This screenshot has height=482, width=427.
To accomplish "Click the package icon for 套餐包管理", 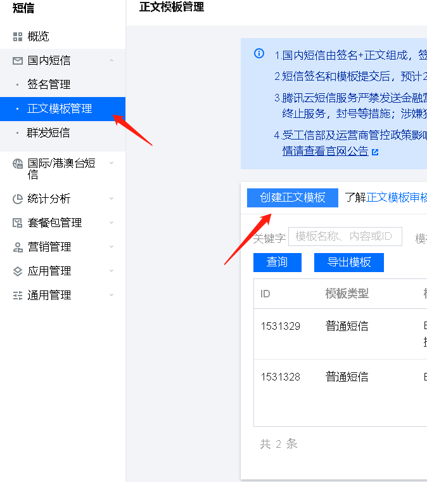I will 18,223.
